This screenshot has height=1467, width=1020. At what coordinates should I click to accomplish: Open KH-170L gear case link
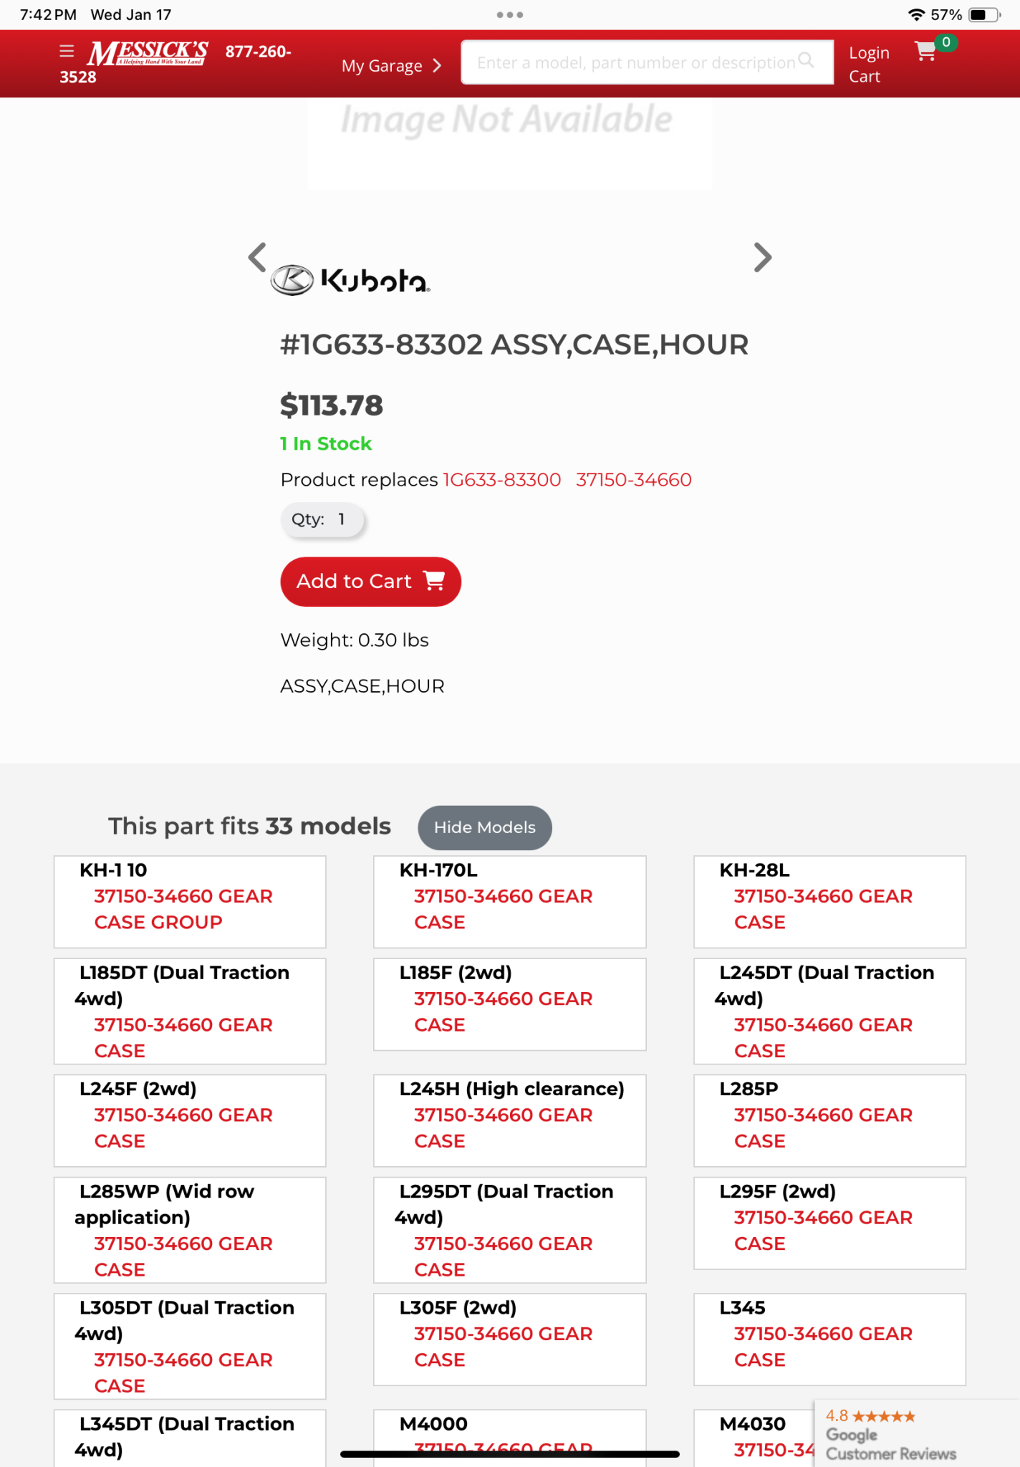(503, 909)
